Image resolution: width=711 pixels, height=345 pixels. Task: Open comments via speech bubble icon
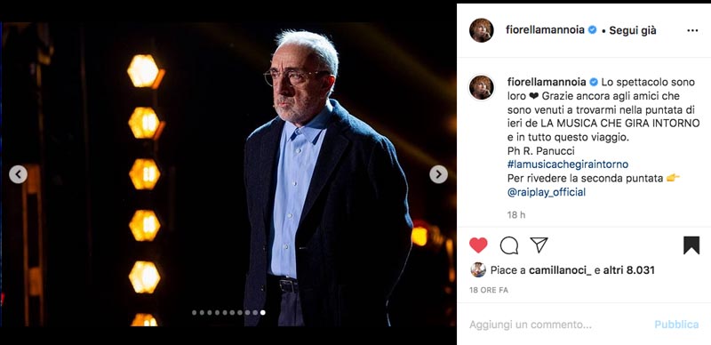(x=508, y=245)
